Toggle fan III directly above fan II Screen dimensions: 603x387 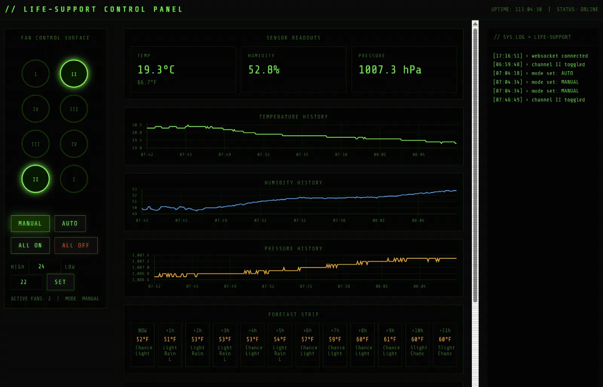[x=35, y=144]
